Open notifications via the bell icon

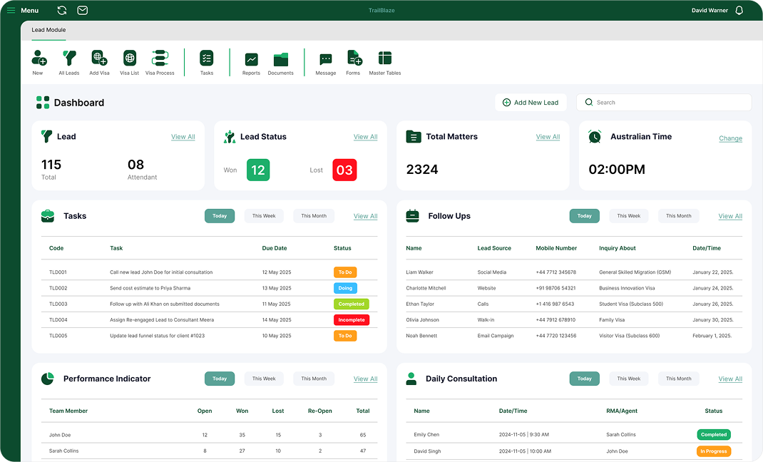739,10
